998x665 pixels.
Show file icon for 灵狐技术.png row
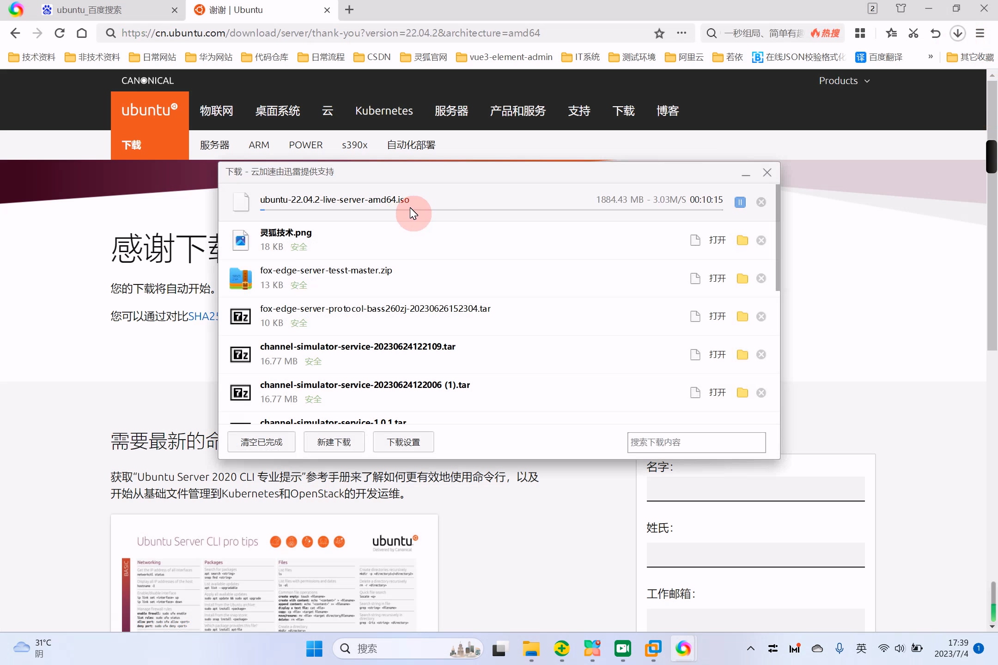(695, 240)
